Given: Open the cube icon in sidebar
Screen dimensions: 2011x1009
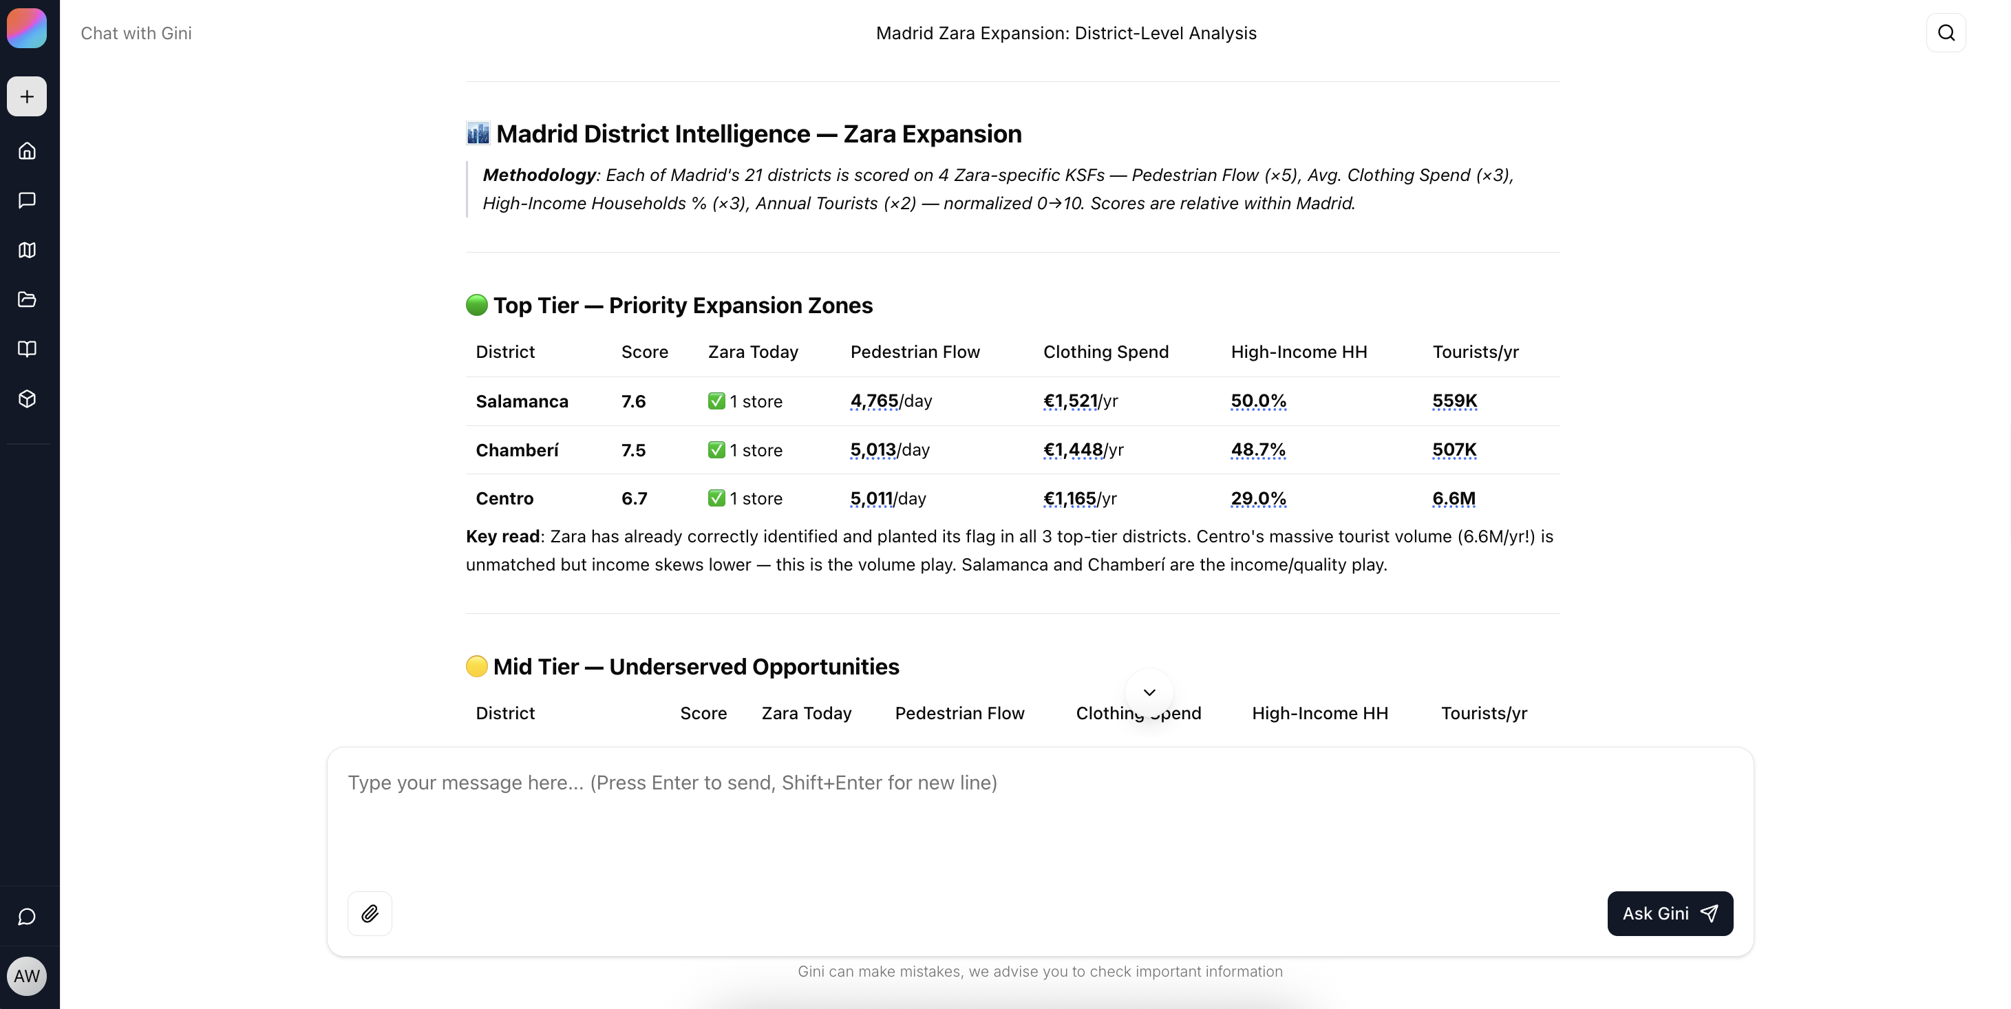Looking at the screenshot, I should [27, 399].
